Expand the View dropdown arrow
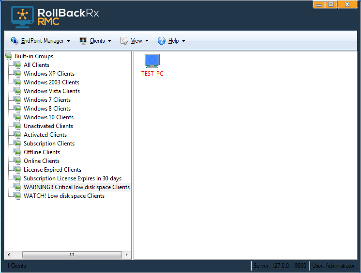361x273 pixels. click(147, 41)
